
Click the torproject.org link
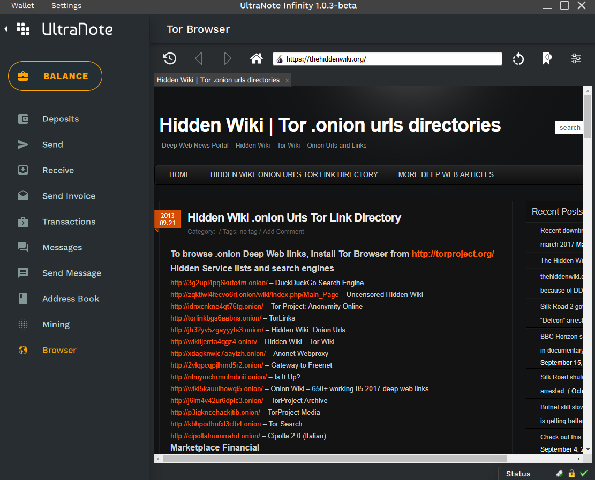click(x=453, y=254)
